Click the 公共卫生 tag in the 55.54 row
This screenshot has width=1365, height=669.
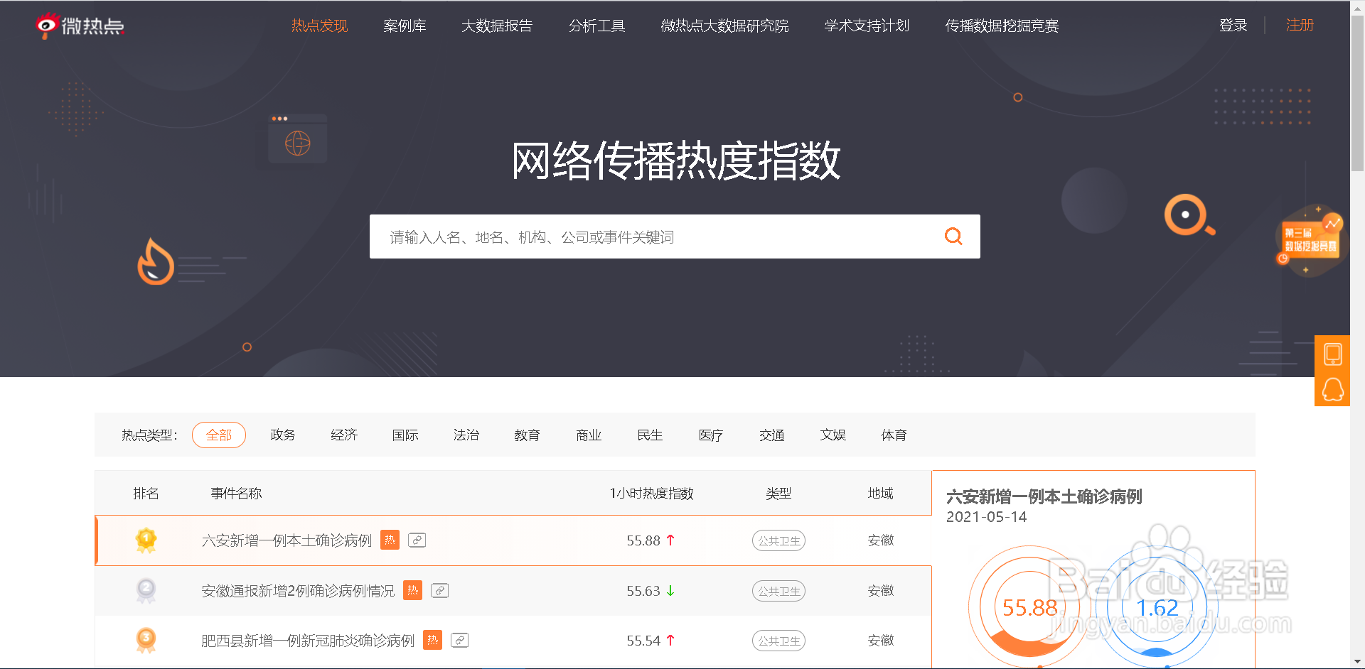point(778,641)
